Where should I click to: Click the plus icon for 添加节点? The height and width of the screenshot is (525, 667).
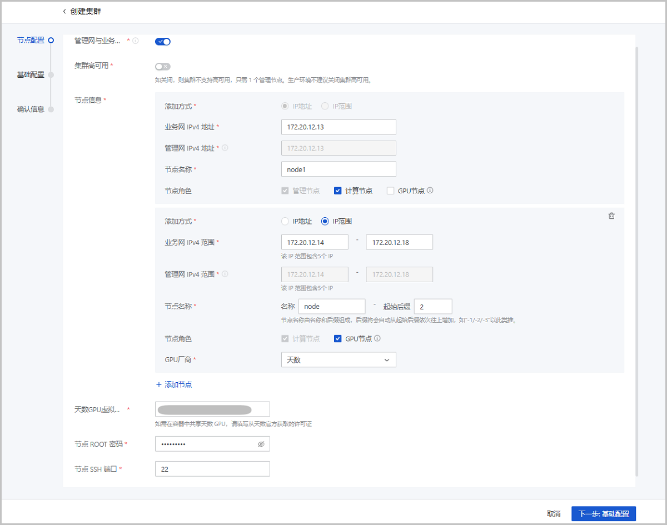point(158,384)
